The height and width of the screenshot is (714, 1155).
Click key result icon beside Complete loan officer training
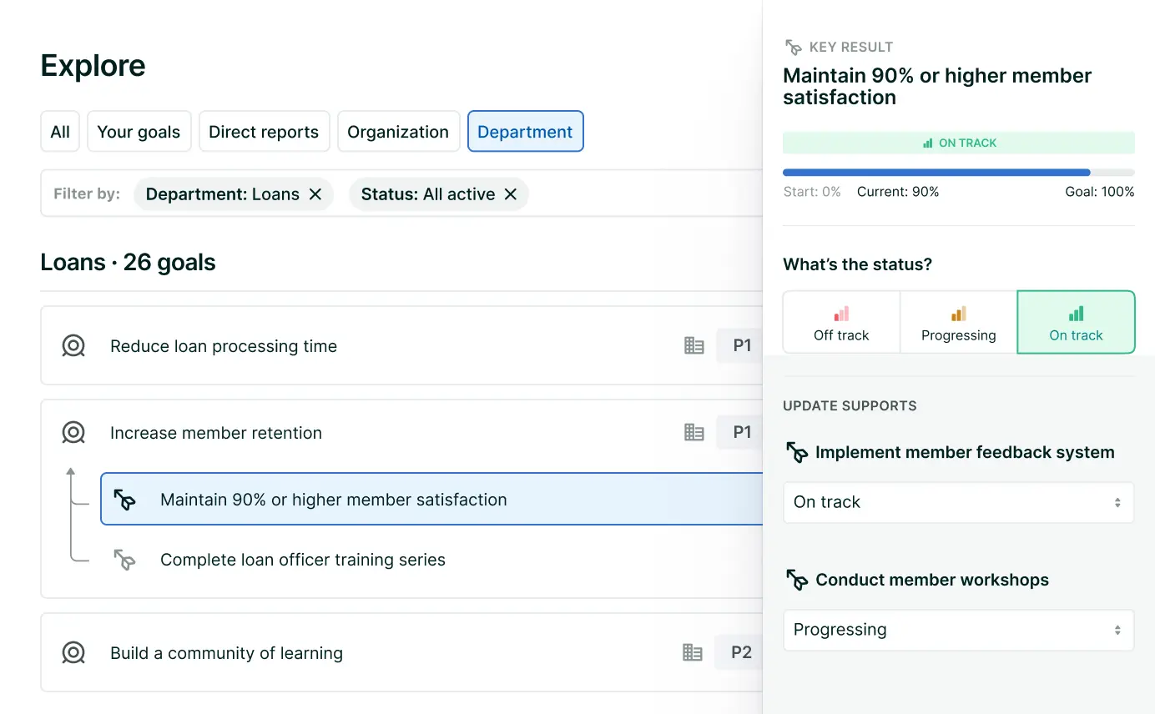124,560
